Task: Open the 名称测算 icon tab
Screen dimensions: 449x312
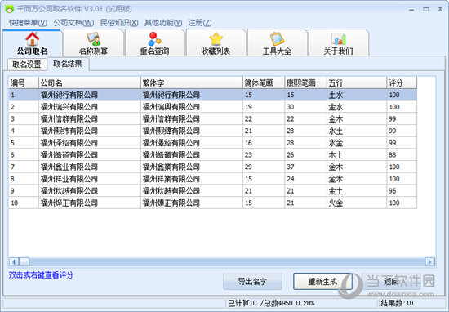Action: tap(93, 43)
